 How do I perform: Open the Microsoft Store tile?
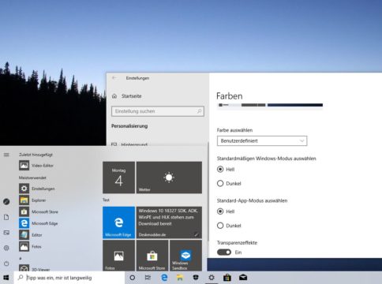coord(152,256)
